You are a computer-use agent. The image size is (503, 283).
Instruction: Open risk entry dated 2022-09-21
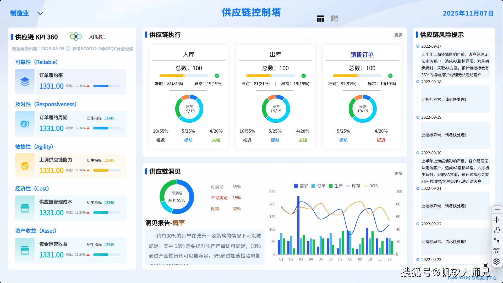455,206
